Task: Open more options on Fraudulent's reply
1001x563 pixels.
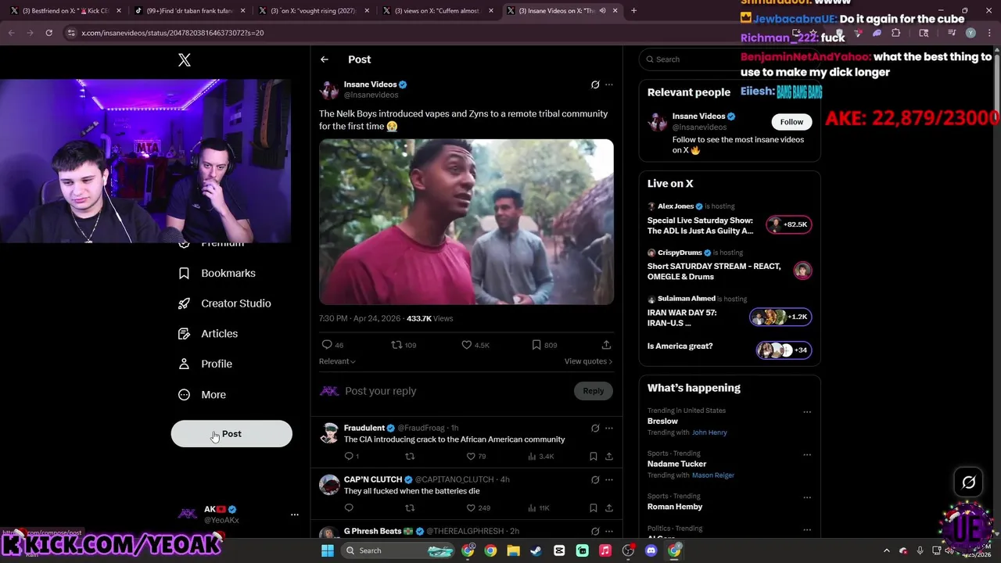Action: click(x=609, y=429)
